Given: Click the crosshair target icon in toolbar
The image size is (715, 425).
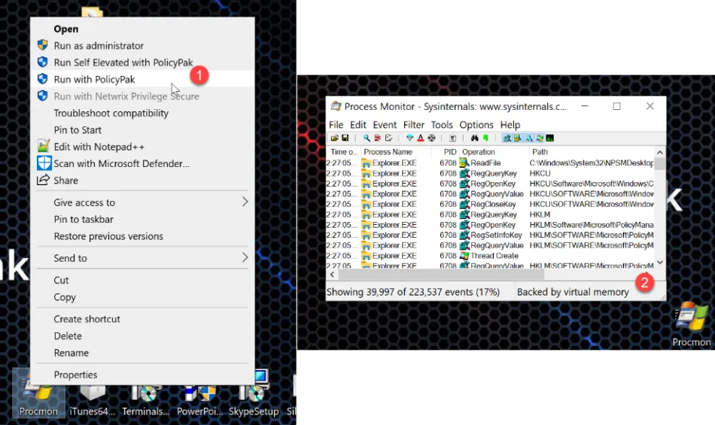Looking at the screenshot, I should click(431, 138).
